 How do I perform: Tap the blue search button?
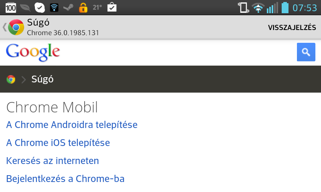pos(306,52)
